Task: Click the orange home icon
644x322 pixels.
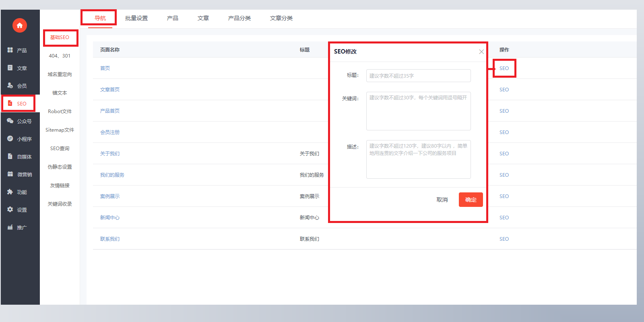Action: point(20,25)
